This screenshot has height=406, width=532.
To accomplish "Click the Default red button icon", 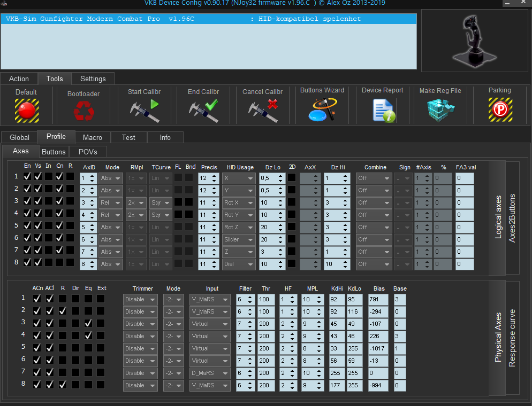I will click(x=26, y=111).
